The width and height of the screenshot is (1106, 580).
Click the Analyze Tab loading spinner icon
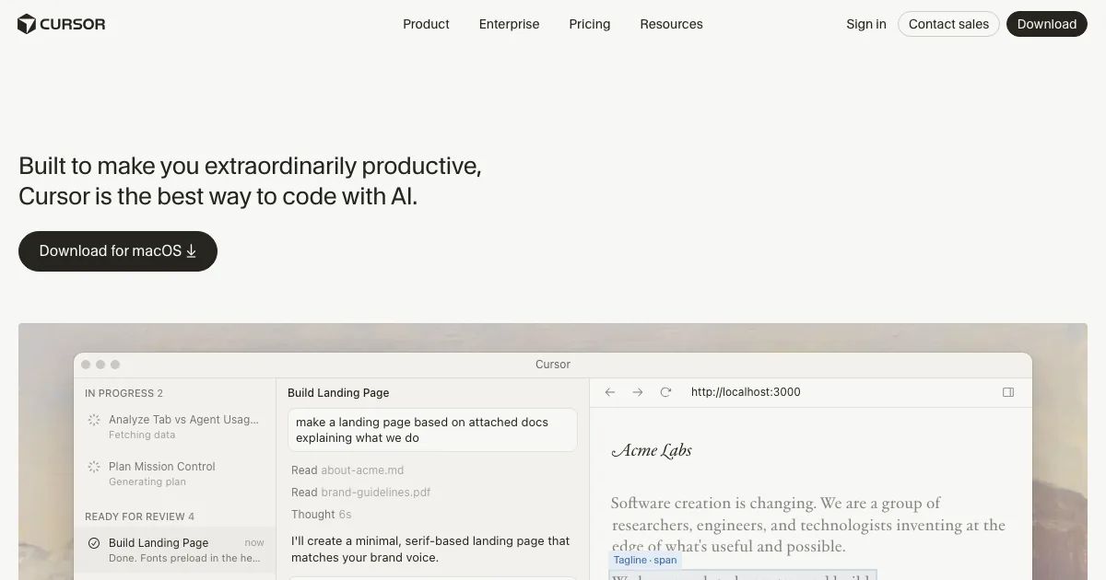click(94, 420)
